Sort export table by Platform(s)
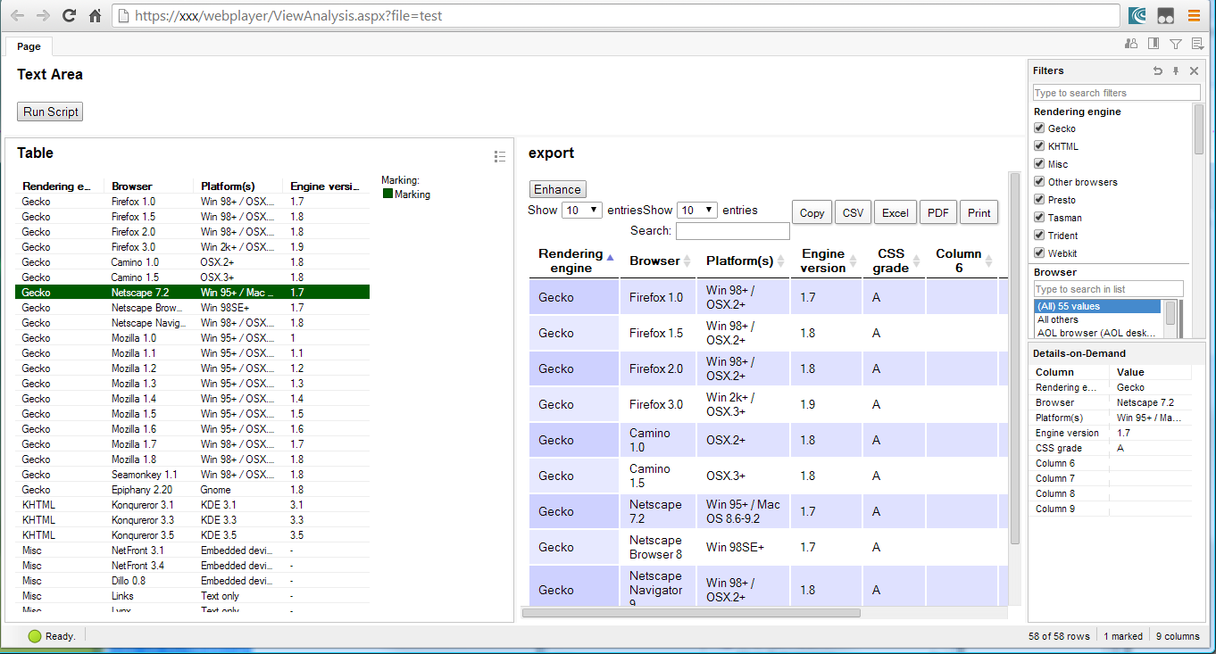 pos(744,261)
